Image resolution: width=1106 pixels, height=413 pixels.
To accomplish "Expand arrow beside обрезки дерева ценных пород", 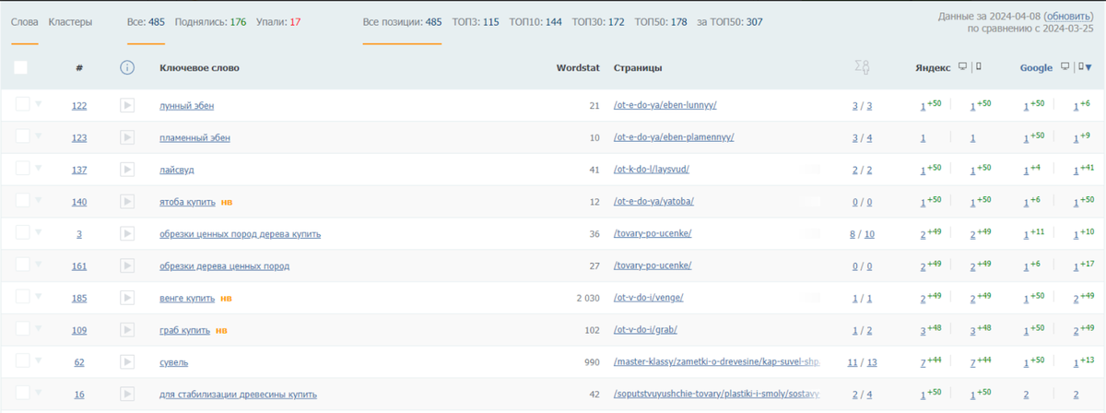I will pyautogui.click(x=39, y=265).
